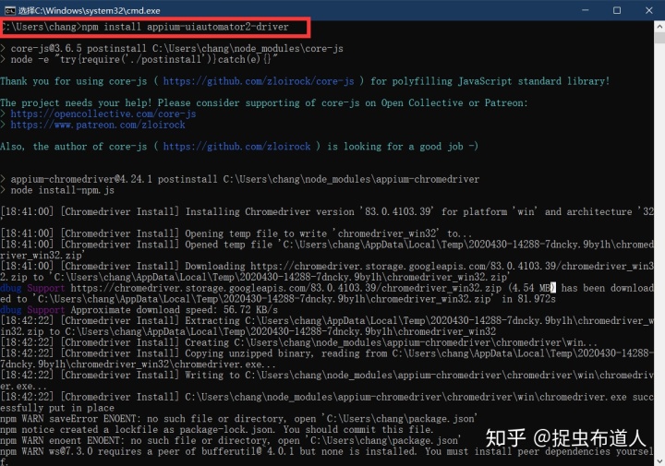Click the scrollbar down arrow

[x=659, y=460]
